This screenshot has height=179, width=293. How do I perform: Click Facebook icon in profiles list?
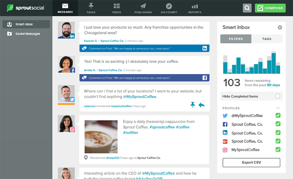tap(225, 124)
